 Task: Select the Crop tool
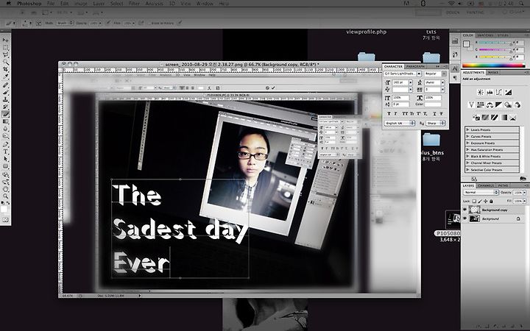6,69
